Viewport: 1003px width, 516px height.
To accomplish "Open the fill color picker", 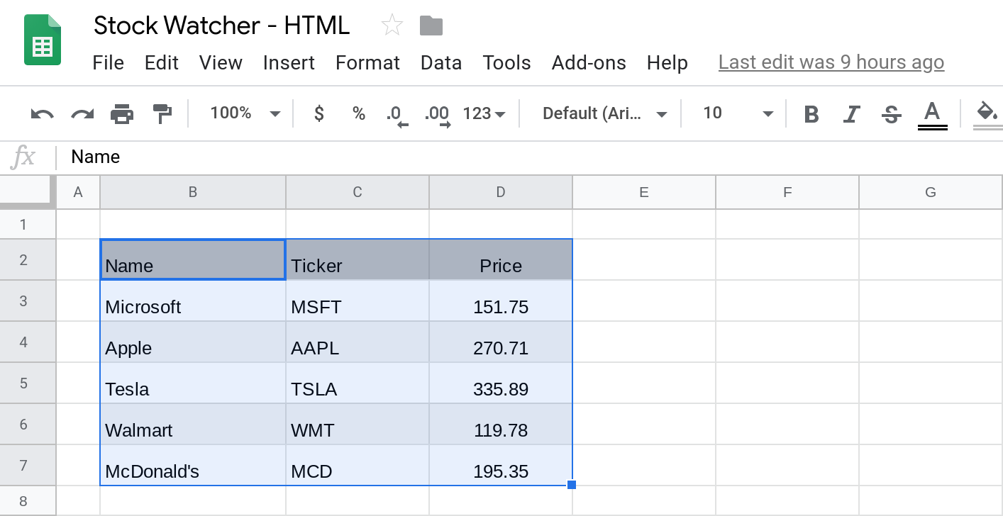I will click(987, 115).
